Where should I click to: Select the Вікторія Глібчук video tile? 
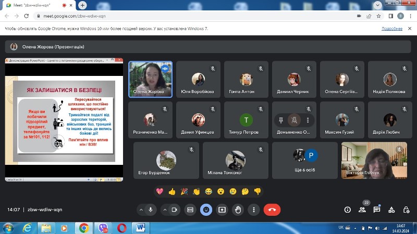coord(374,160)
